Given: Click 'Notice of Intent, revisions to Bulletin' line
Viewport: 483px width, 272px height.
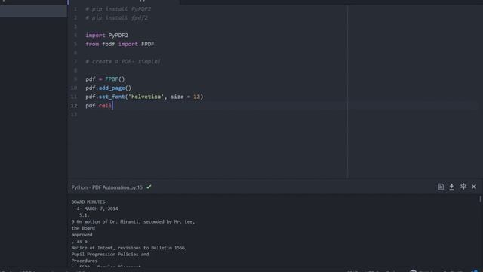Looking at the screenshot, I should pos(129,248).
